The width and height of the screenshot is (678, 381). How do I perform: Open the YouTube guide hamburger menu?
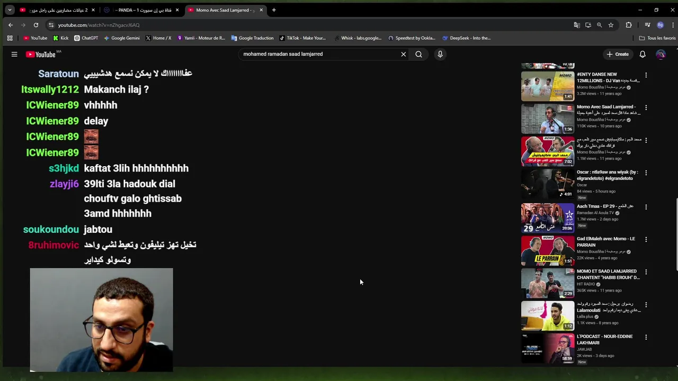pos(14,54)
